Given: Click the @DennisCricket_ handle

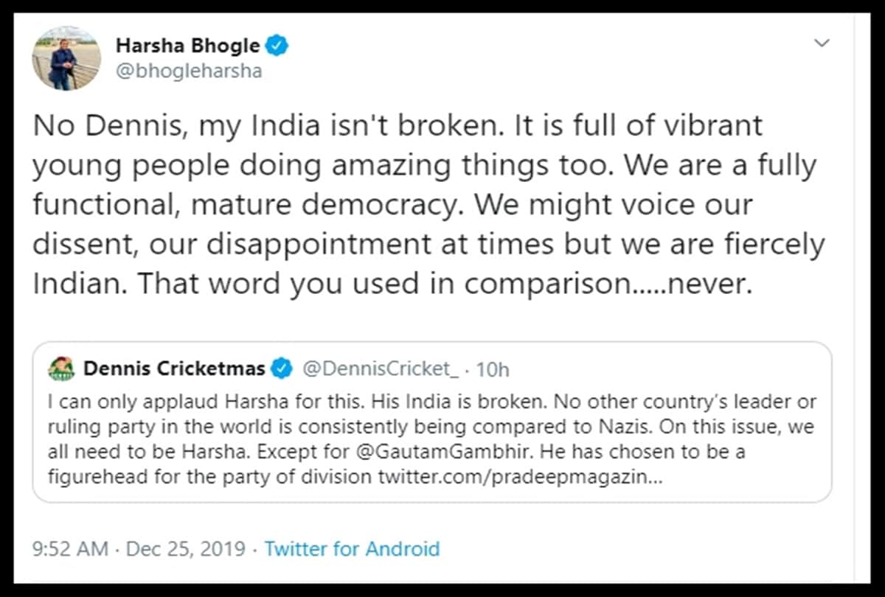Looking at the screenshot, I should coord(382,369).
